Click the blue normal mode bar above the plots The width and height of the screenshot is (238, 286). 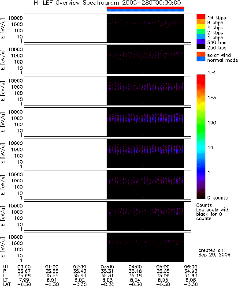click(x=145, y=10)
